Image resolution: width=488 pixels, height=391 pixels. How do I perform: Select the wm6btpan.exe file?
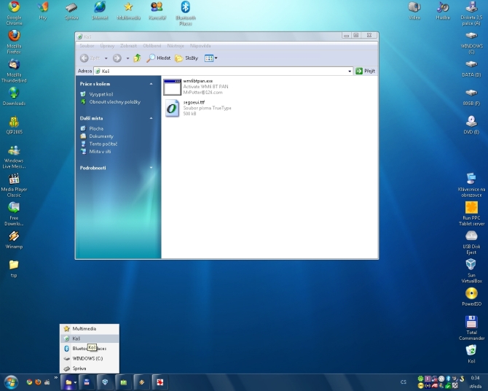point(173,87)
